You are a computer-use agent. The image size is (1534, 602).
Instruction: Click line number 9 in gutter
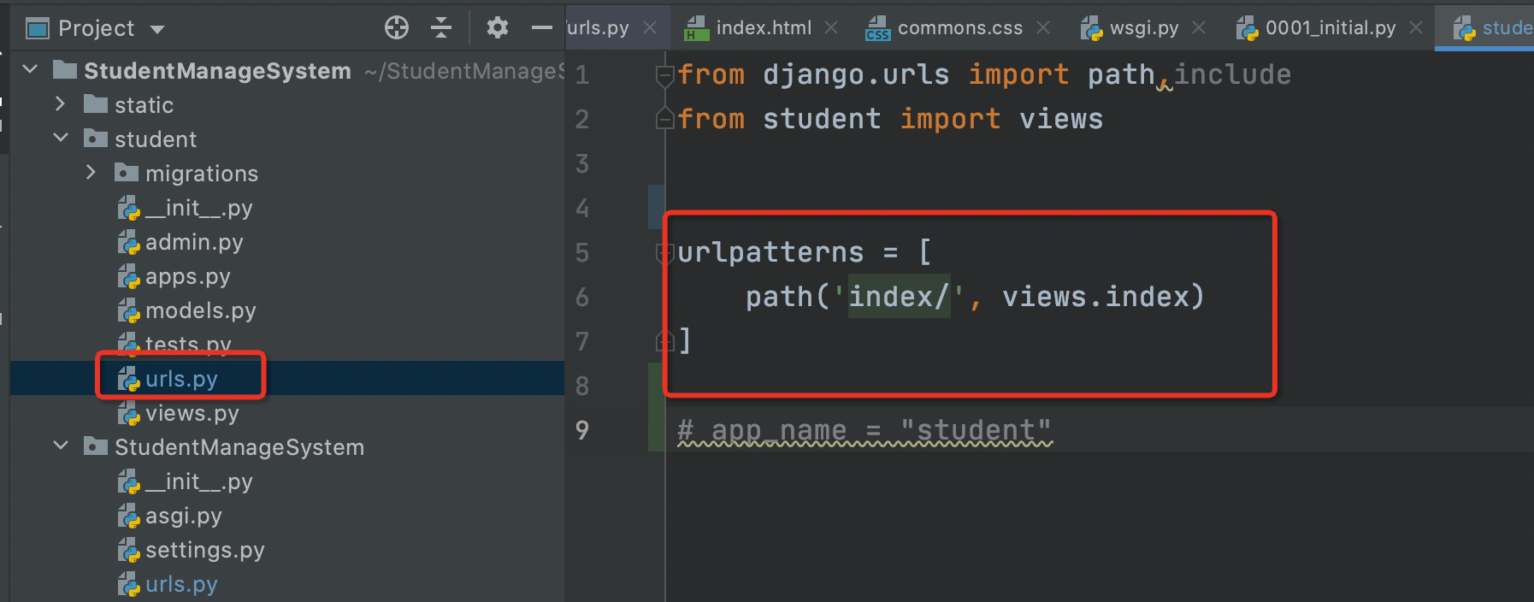(582, 430)
